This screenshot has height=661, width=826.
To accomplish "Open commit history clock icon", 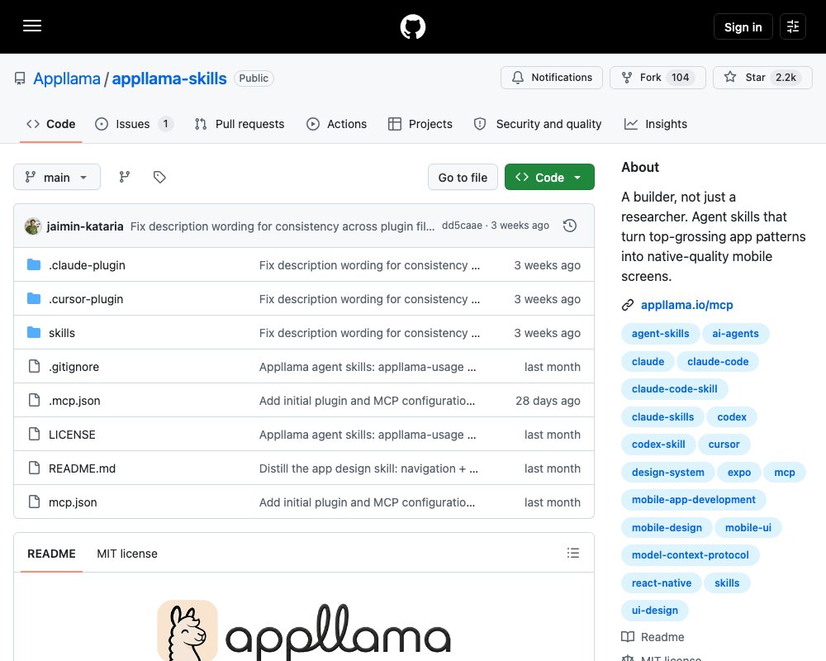I will point(569,226).
